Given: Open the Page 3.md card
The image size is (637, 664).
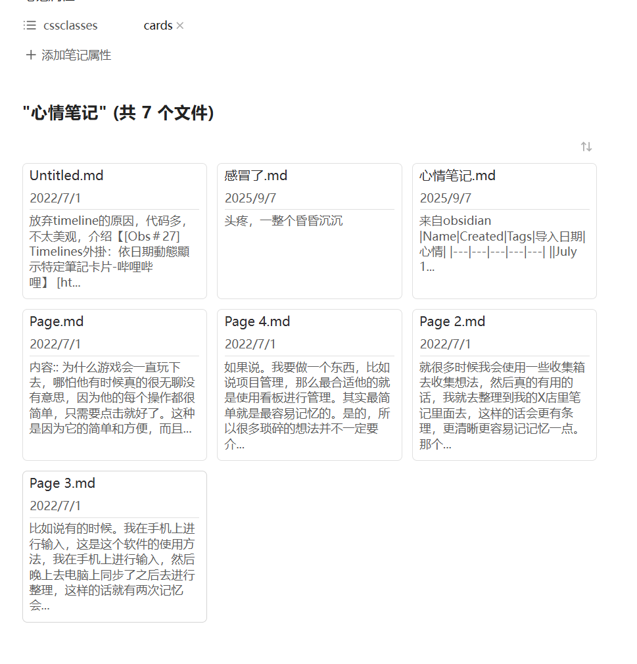Looking at the screenshot, I should (x=62, y=483).
